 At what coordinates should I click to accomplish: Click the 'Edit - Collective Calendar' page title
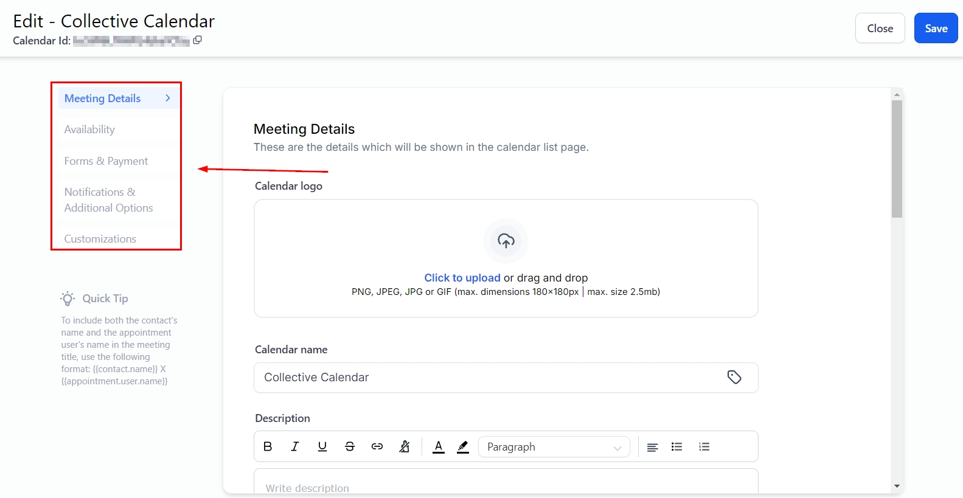pos(114,21)
